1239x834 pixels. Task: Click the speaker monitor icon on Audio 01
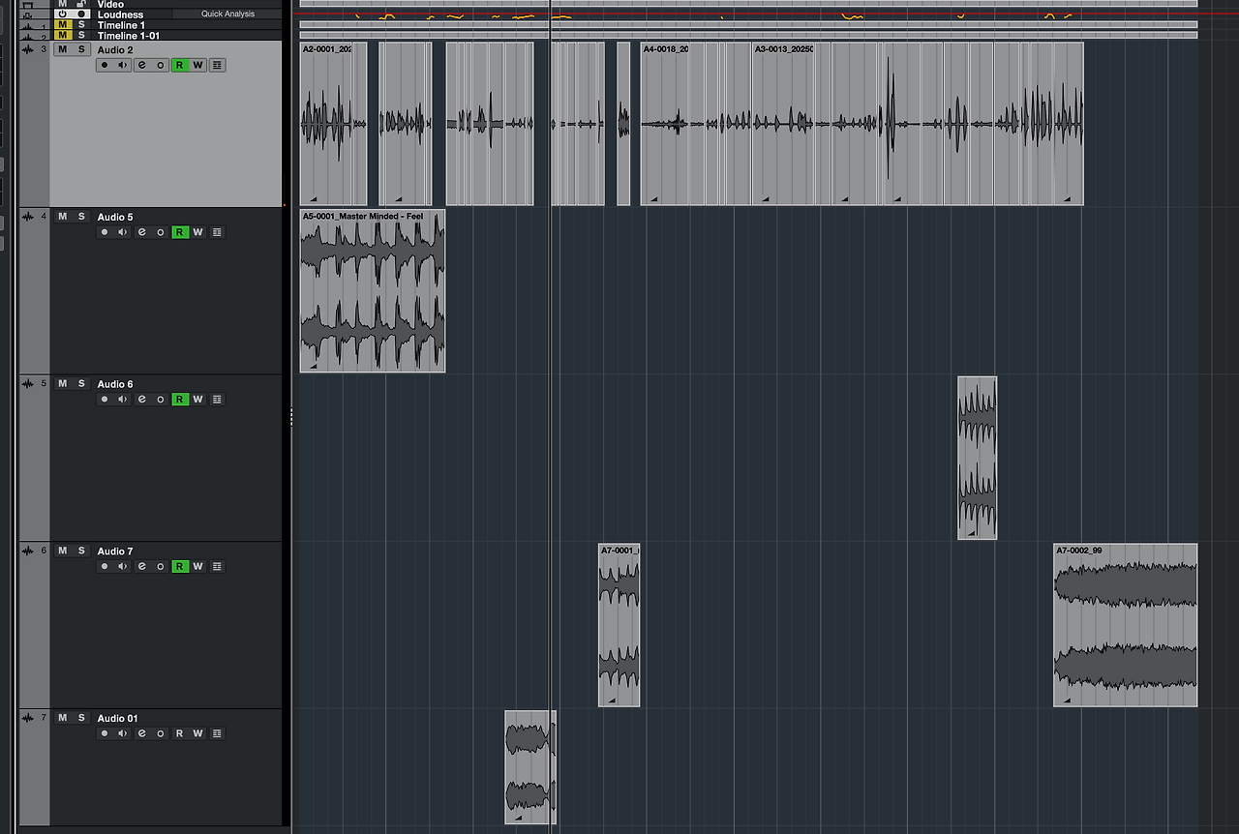coord(122,733)
